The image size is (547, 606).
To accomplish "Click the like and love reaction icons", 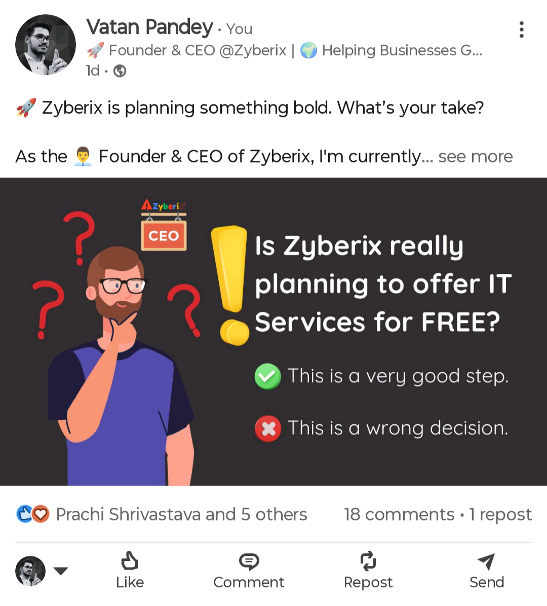I will tap(33, 514).
